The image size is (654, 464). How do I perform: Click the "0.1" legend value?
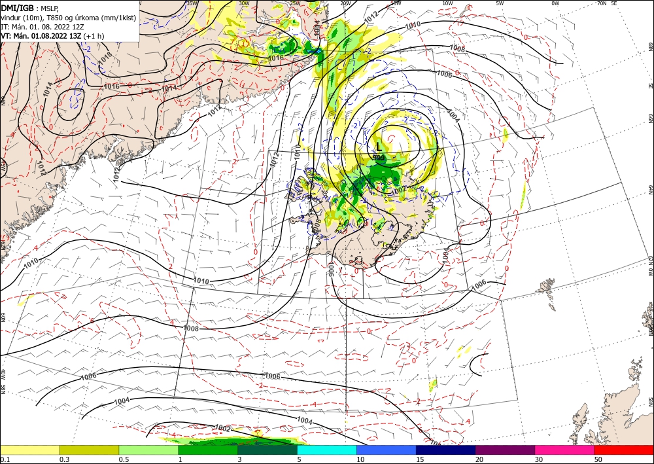(x=5, y=459)
